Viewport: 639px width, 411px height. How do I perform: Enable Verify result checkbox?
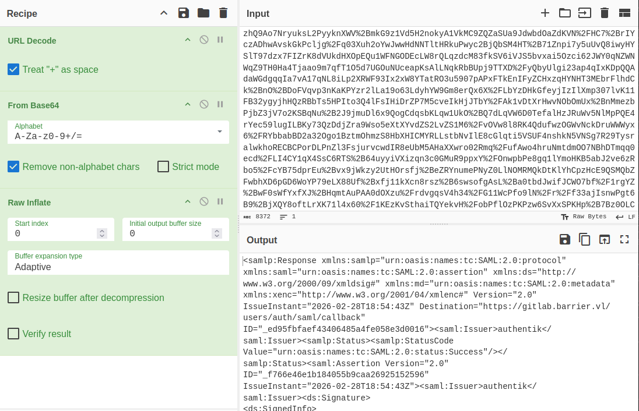tap(13, 334)
